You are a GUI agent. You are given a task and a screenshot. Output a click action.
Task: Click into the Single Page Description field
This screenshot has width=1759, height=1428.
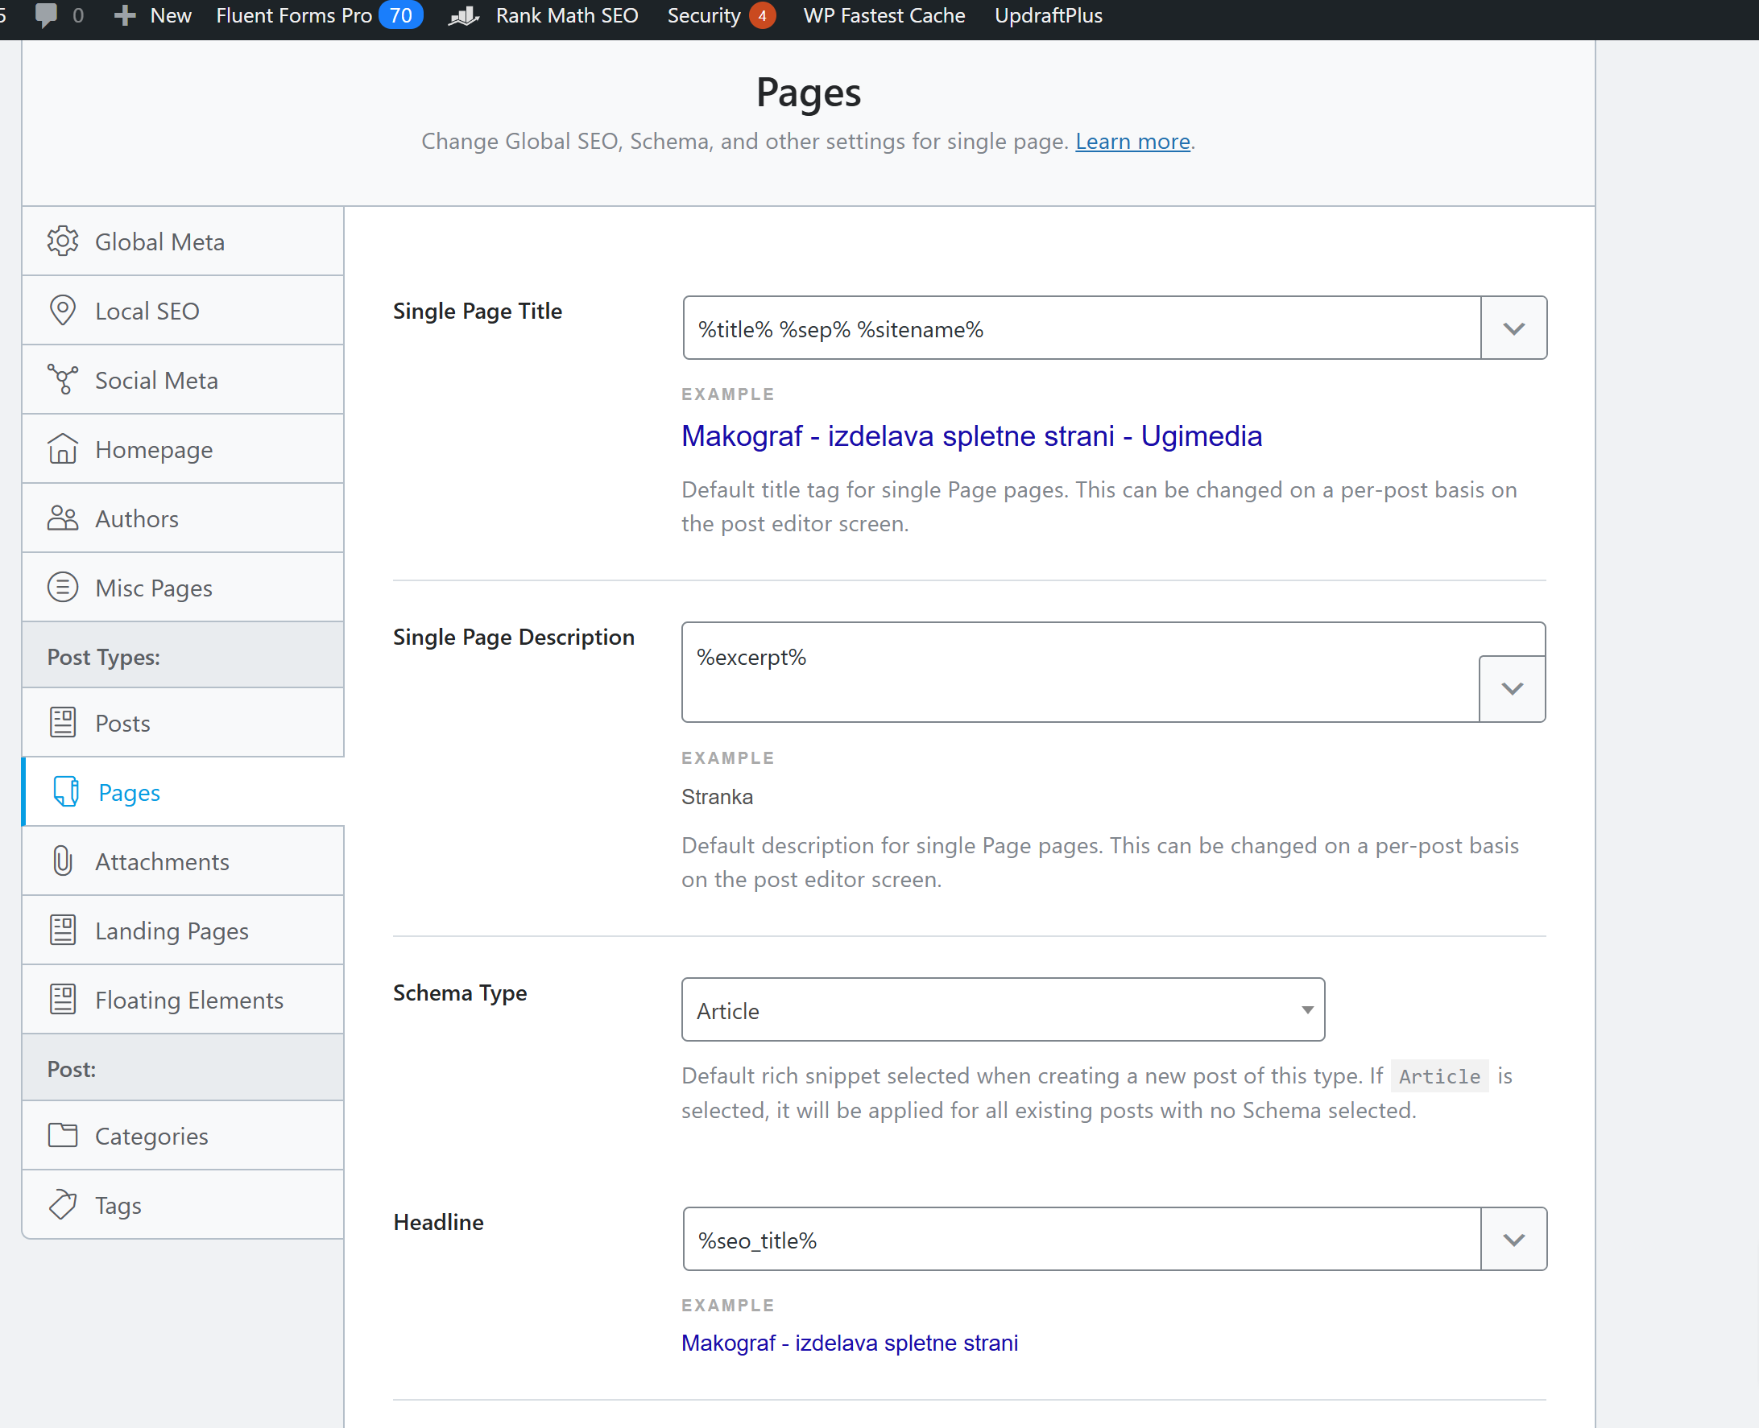coord(1078,671)
